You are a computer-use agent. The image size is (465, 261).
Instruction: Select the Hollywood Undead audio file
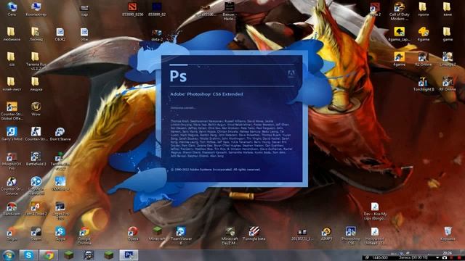(375, 235)
